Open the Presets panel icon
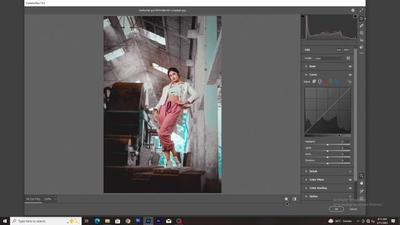This screenshot has height=225, width=400. tap(361, 47)
